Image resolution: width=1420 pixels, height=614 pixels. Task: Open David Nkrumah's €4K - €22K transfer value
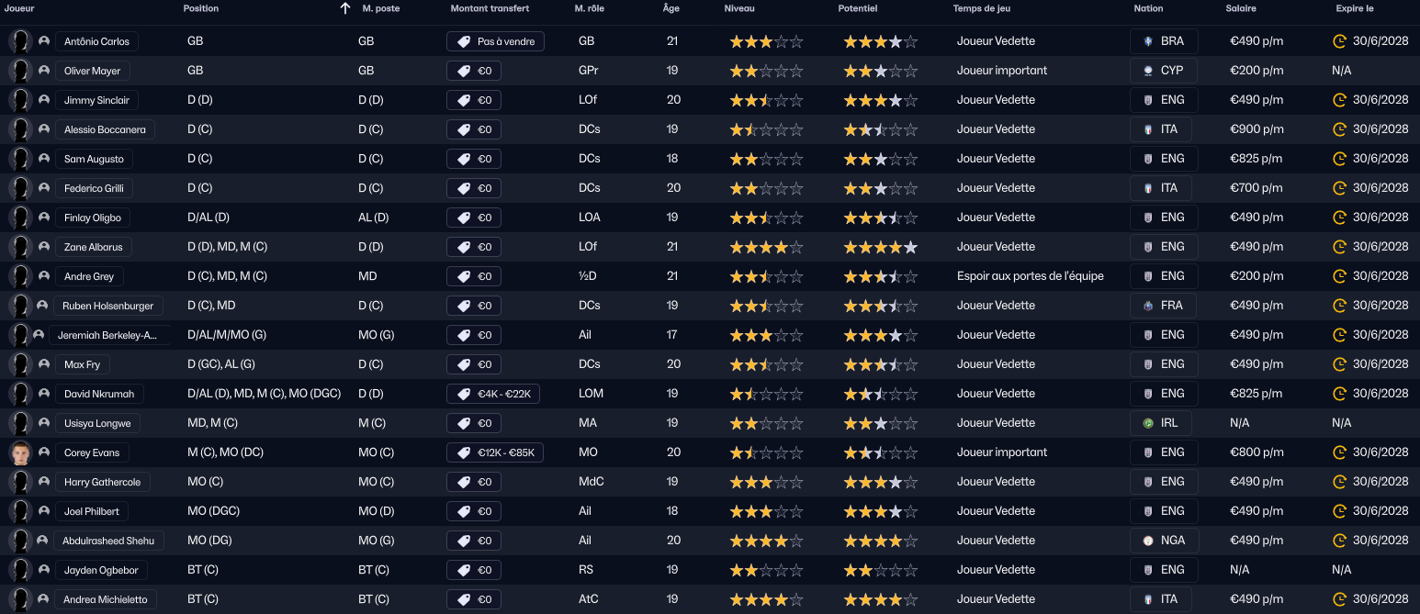[494, 394]
